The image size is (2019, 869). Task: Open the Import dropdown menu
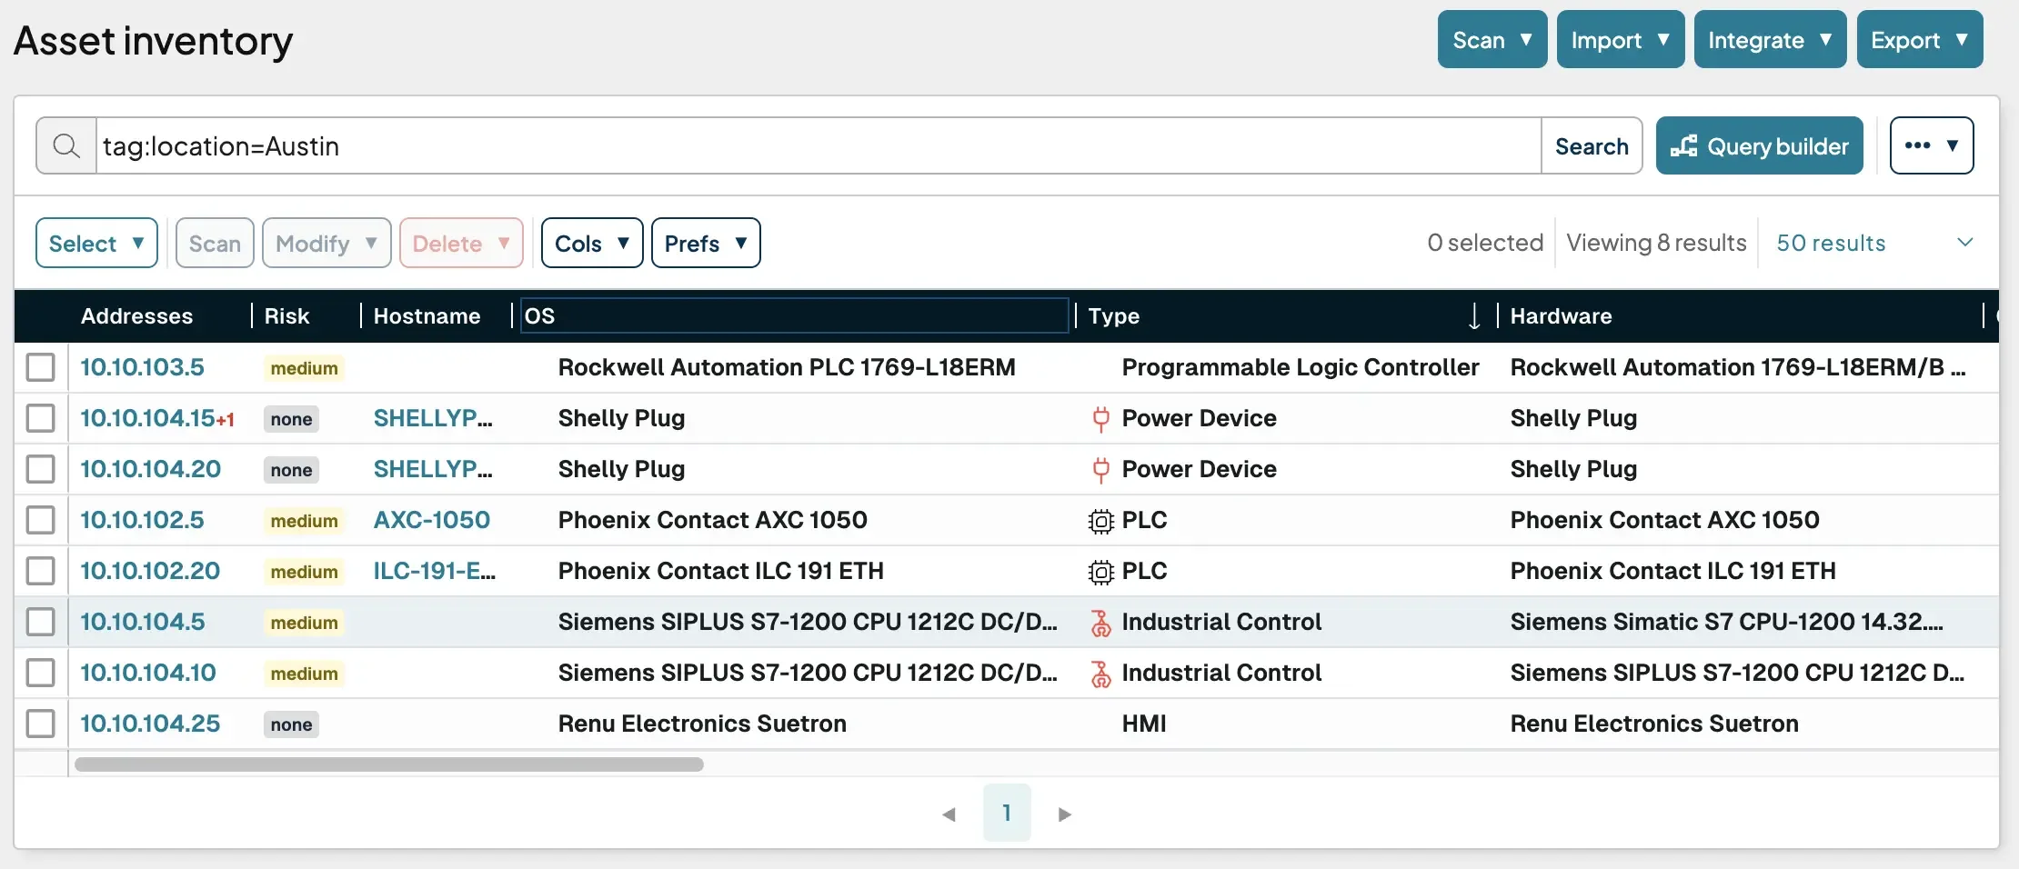coord(1621,39)
